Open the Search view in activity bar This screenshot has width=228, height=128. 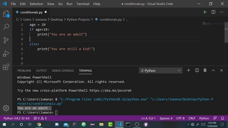tap(6, 27)
